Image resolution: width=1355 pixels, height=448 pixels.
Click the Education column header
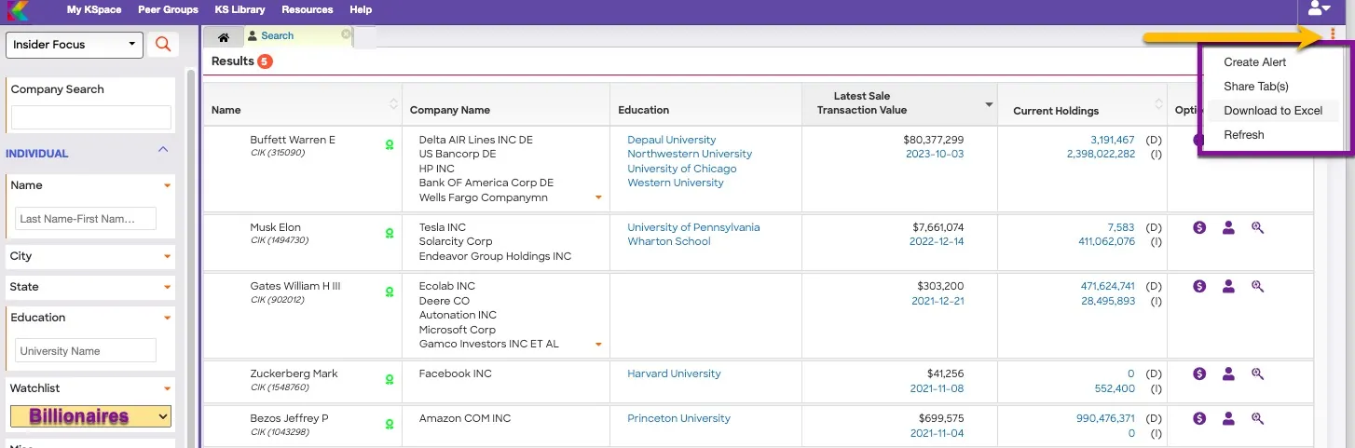(x=643, y=110)
